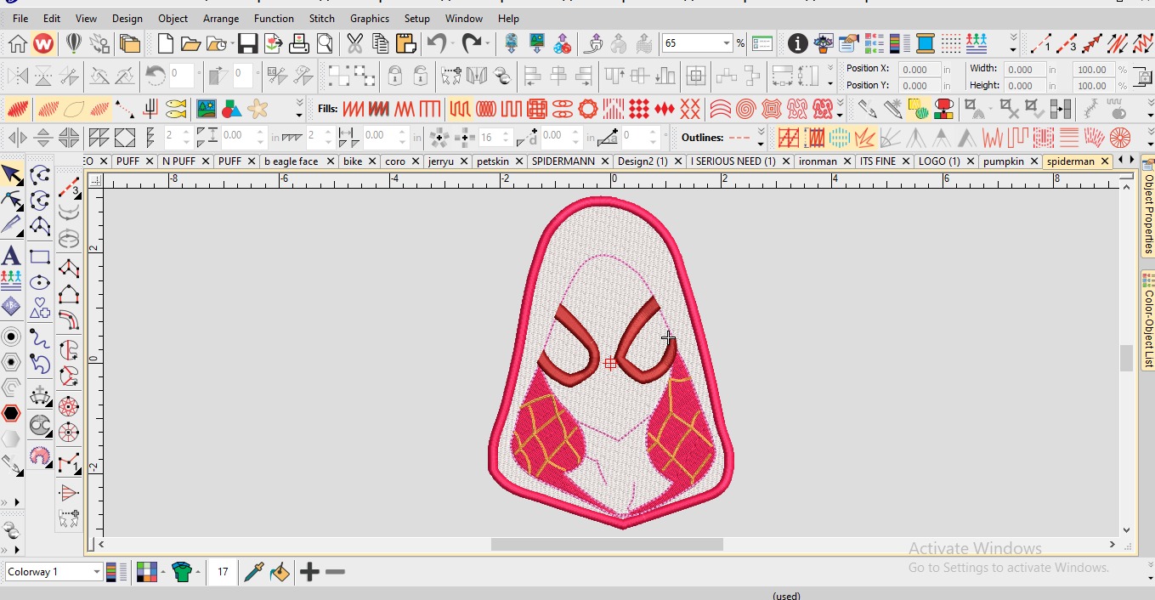Image resolution: width=1155 pixels, height=600 pixels.
Task: Undo the last action
Action: [x=436, y=43]
